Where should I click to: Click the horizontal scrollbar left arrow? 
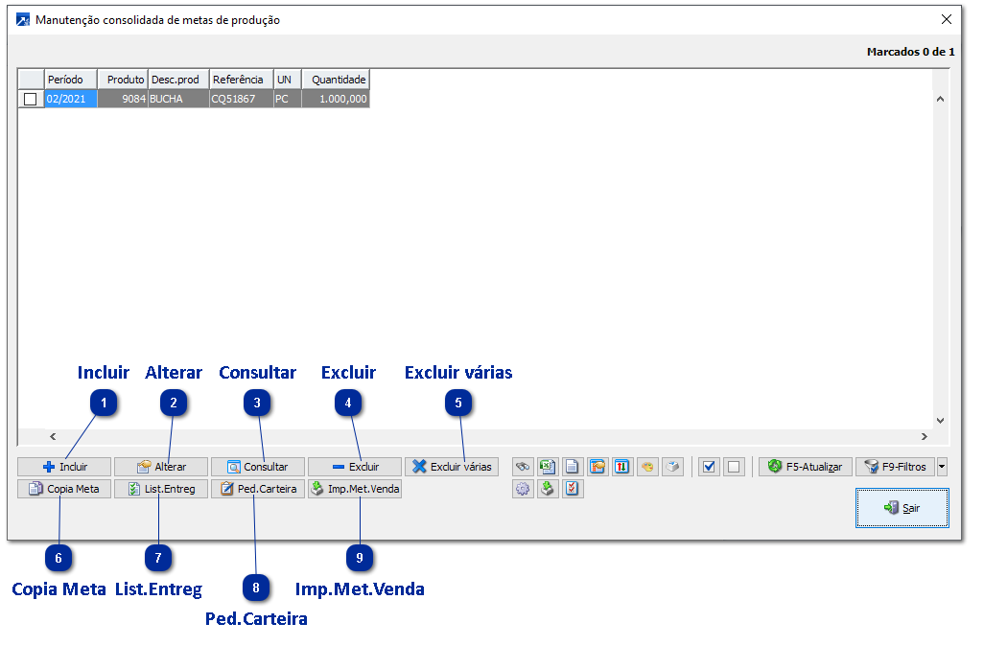point(53,436)
